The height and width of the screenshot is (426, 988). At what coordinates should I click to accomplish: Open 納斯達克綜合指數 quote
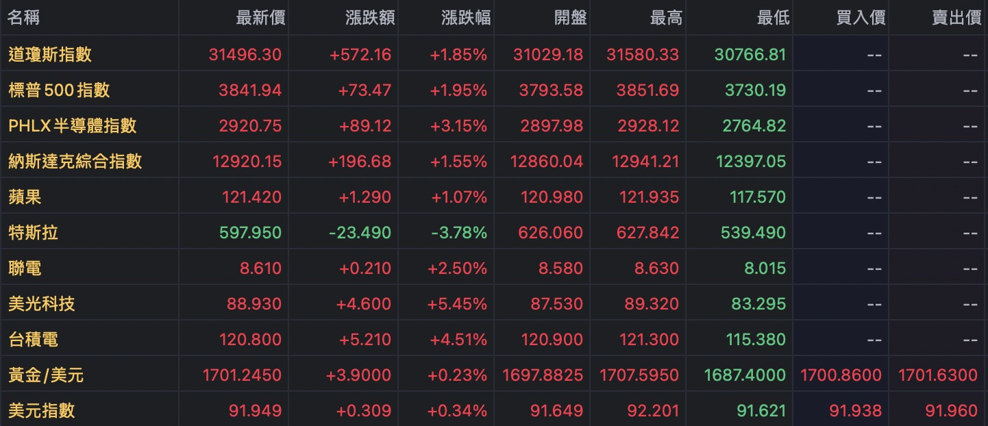pyautogui.click(x=75, y=161)
